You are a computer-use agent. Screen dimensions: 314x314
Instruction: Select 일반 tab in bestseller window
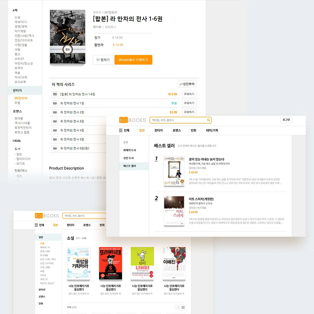pyautogui.click(x=142, y=130)
